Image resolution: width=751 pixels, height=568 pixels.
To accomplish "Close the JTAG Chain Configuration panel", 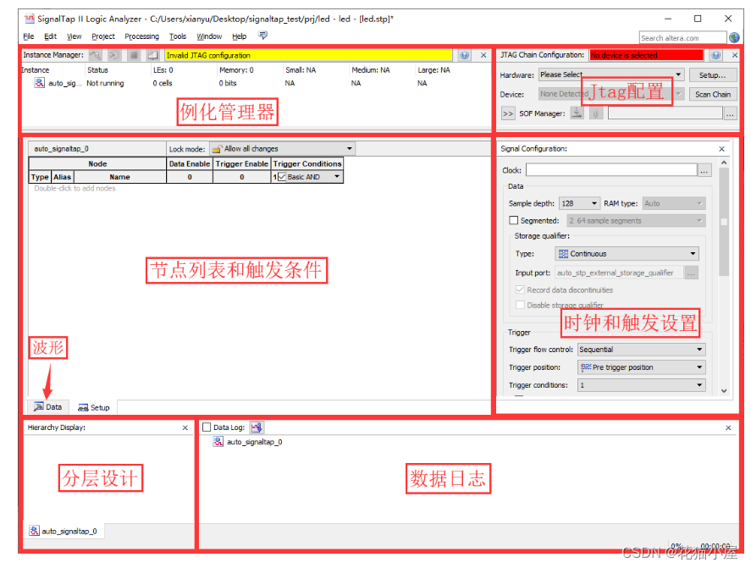I will point(735,55).
